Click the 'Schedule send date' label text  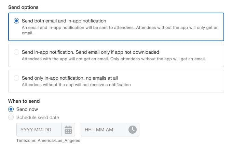tap(38, 117)
